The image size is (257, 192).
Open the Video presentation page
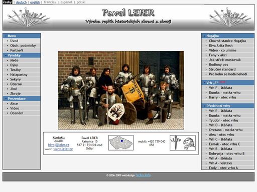[x=22, y=108]
